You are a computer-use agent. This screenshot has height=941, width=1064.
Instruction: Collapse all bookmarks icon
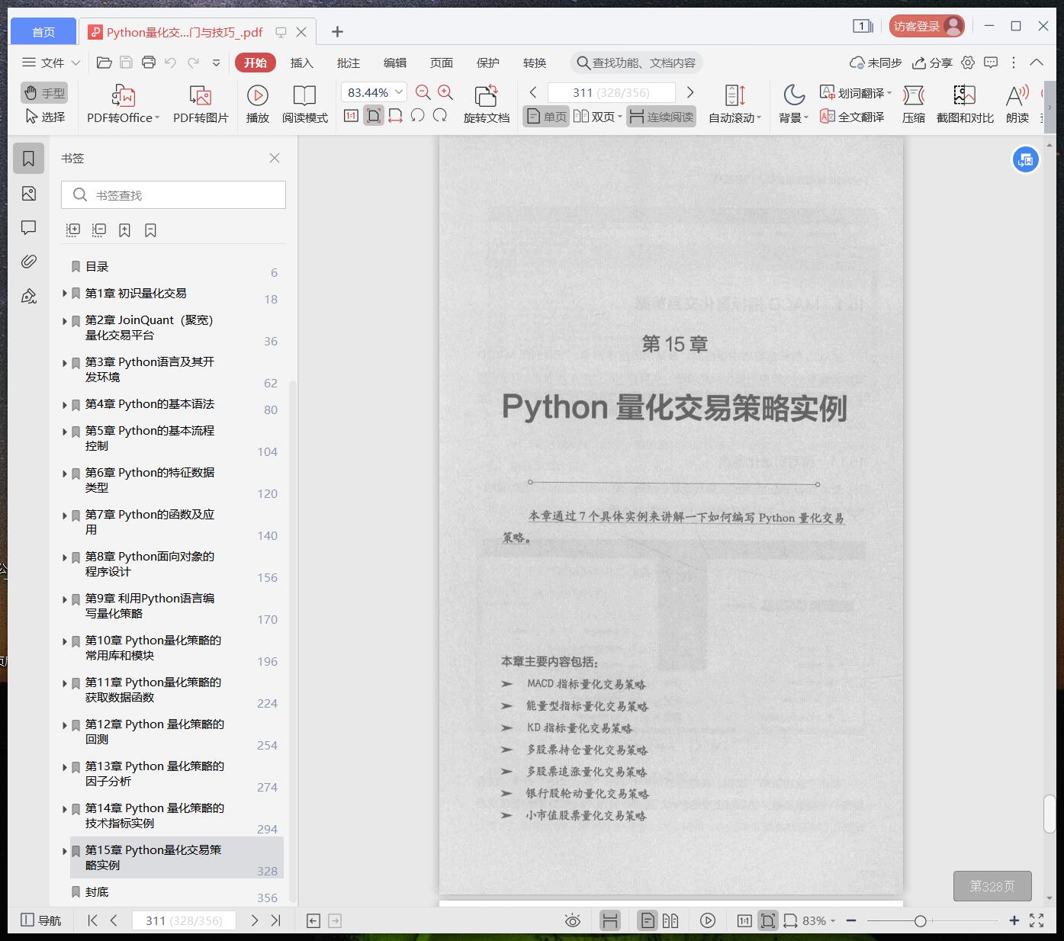(99, 230)
